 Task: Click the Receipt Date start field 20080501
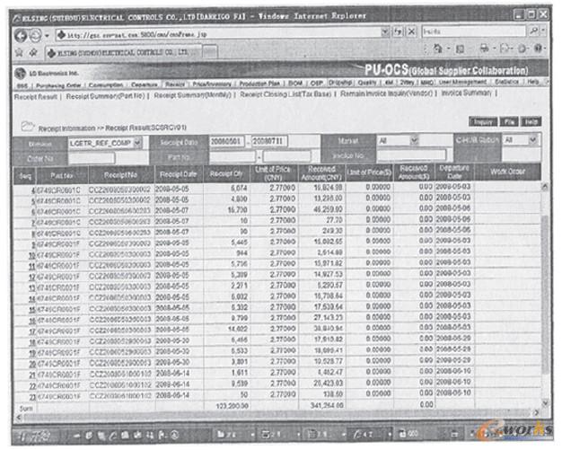coord(226,142)
